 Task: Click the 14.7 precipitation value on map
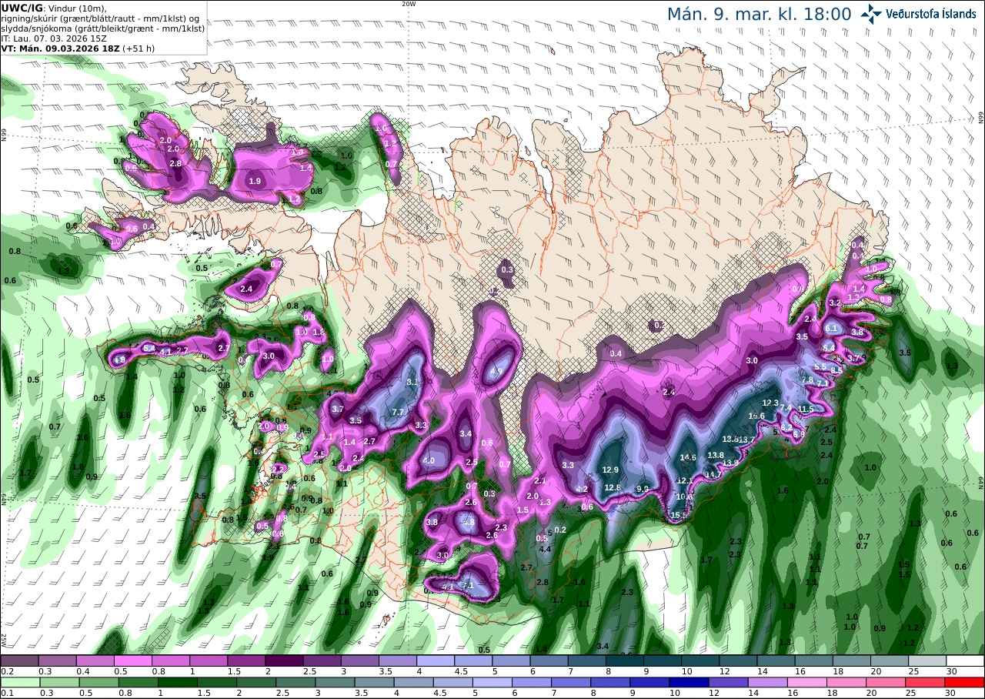pyautogui.click(x=713, y=474)
